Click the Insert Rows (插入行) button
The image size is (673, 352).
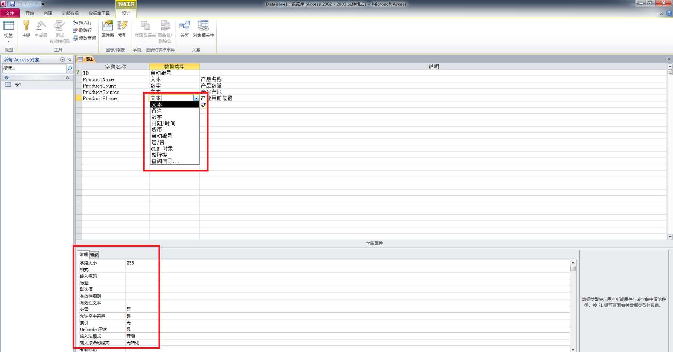click(82, 22)
